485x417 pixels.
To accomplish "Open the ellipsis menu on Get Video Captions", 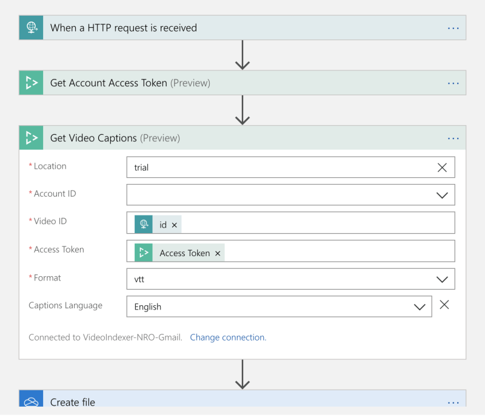I will point(453,138).
